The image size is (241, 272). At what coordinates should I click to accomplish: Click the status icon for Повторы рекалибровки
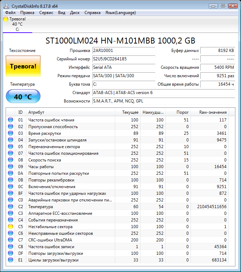[x=11, y=180]
